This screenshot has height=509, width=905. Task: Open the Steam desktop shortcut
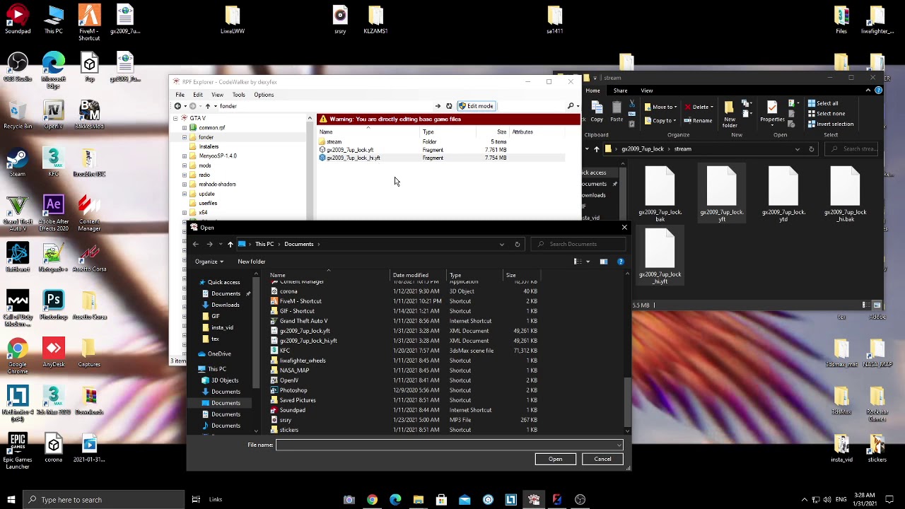(x=18, y=163)
